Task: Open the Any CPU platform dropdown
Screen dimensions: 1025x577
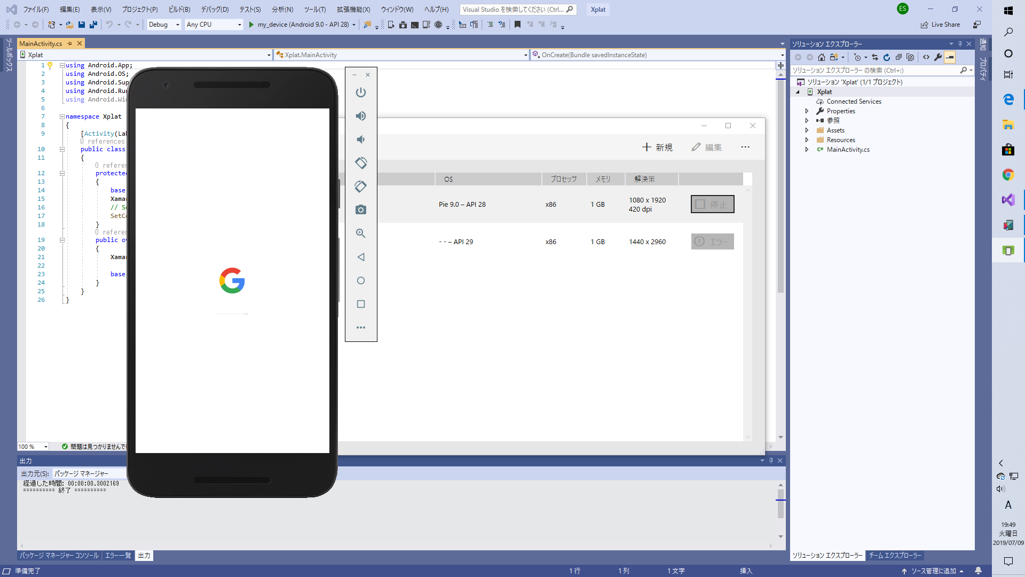Action: (239, 25)
